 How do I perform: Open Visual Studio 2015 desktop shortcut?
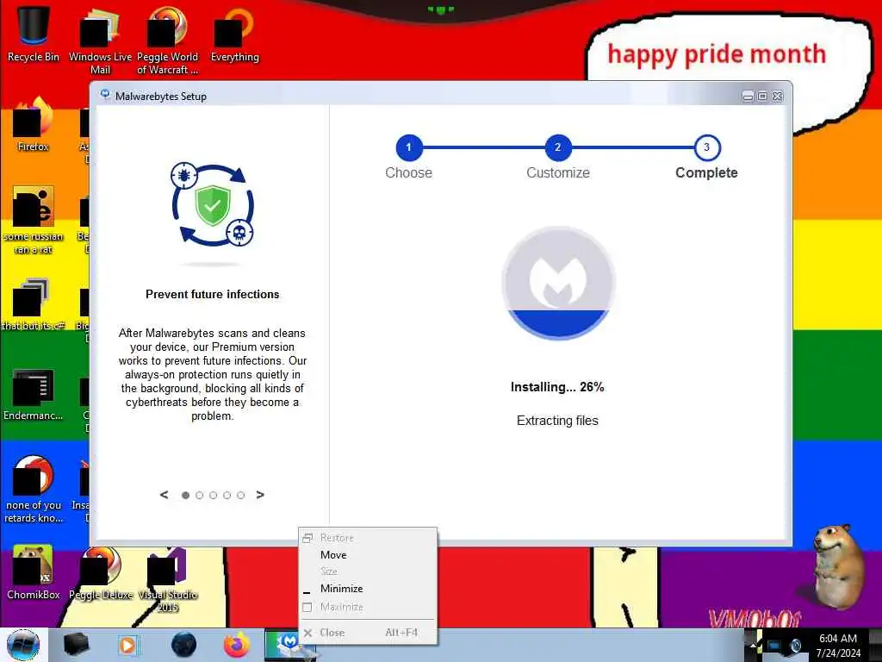tap(168, 580)
